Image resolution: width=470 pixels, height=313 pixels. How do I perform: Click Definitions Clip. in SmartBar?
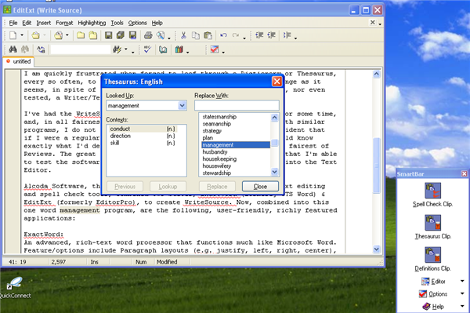point(432,260)
